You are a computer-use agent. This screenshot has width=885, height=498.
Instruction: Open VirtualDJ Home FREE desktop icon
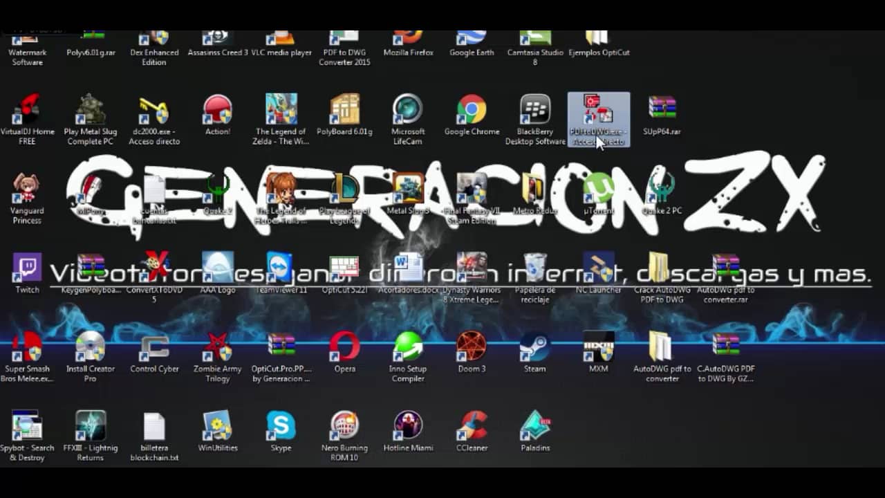27,110
